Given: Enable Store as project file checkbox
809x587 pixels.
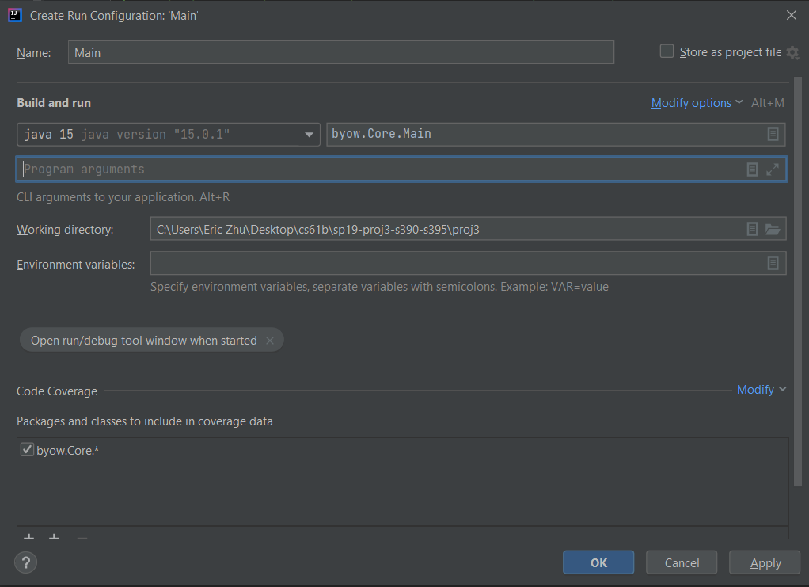Looking at the screenshot, I should tap(667, 51).
